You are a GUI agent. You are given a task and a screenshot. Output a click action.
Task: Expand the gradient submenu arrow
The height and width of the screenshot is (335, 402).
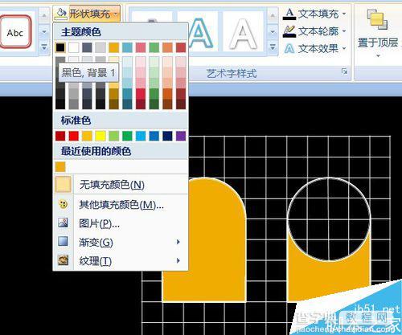pyautogui.click(x=178, y=242)
